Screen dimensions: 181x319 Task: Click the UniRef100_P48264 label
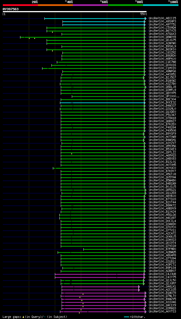[x=162, y=128]
